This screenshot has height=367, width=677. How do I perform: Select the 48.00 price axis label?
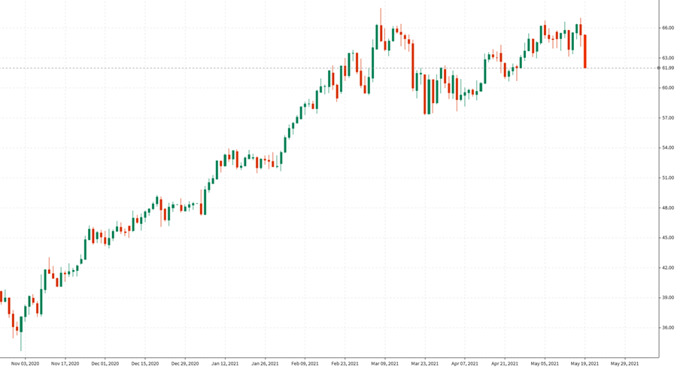click(668, 208)
